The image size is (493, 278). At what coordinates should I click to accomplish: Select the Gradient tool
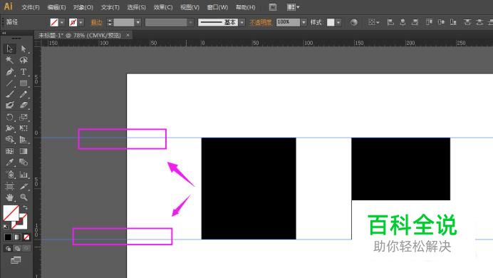[x=24, y=151]
